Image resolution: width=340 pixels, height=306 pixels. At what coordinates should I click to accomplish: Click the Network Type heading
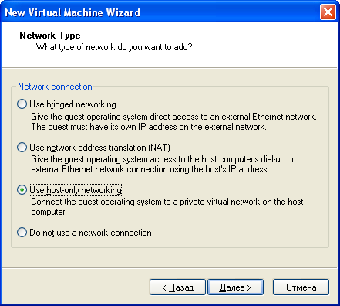click(50, 36)
